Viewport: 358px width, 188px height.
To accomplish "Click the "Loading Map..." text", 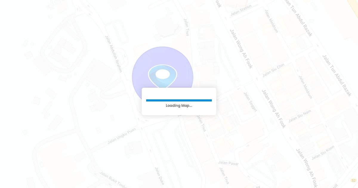I will coord(179,106).
